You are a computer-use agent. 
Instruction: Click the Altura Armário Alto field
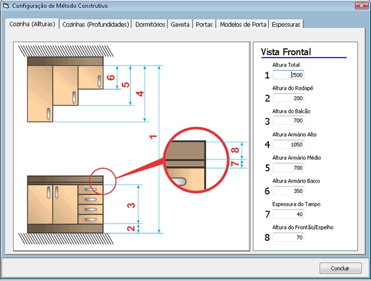[x=288, y=144]
